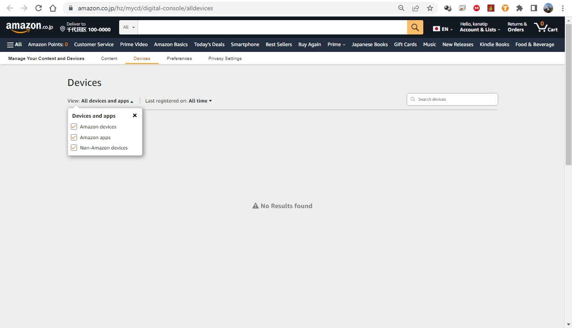Open the shopping Cart icon

(x=546, y=27)
